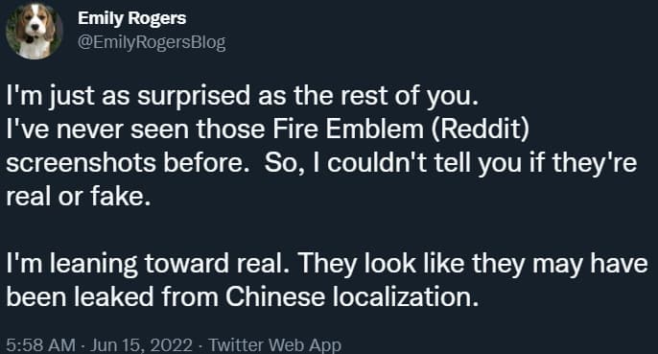The width and height of the screenshot is (658, 354).
Task: Open Emily Rogers' beagle profile picture
Action: (35, 31)
